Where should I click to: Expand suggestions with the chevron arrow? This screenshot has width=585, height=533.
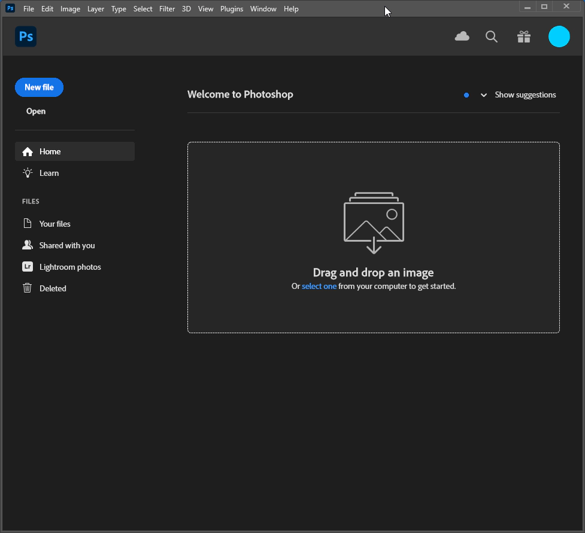point(484,95)
